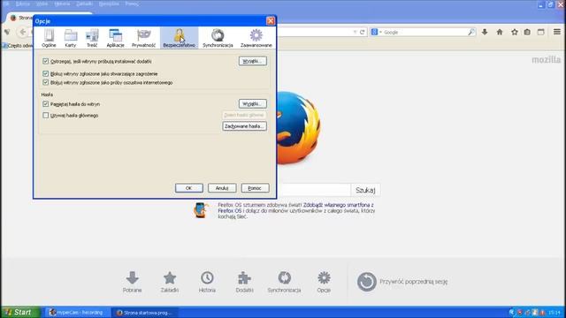Open Zachowane hasła saved passwords button
Image resolution: width=566 pixels, height=318 pixels.
(244, 126)
